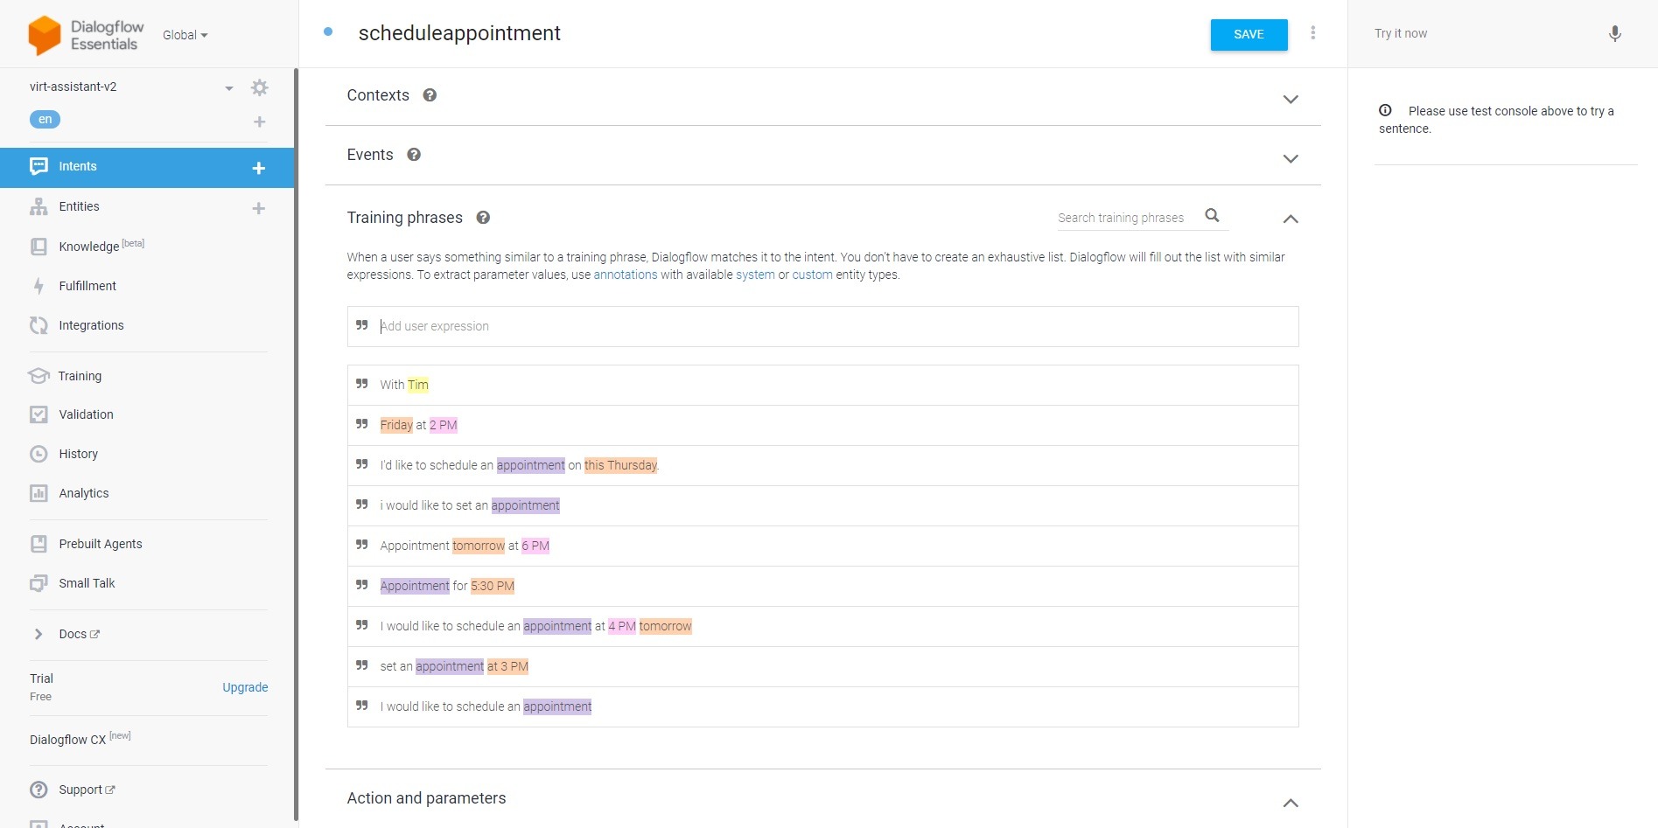Open Training phrases help icon

coord(483,218)
